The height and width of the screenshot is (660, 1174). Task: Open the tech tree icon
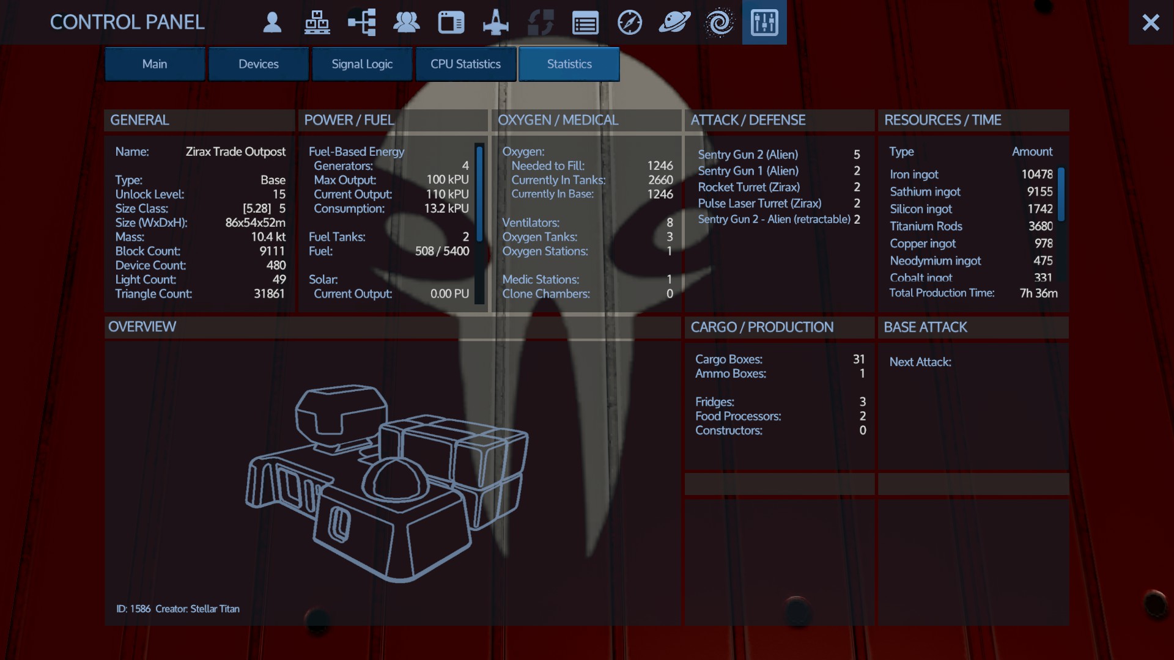[361, 23]
